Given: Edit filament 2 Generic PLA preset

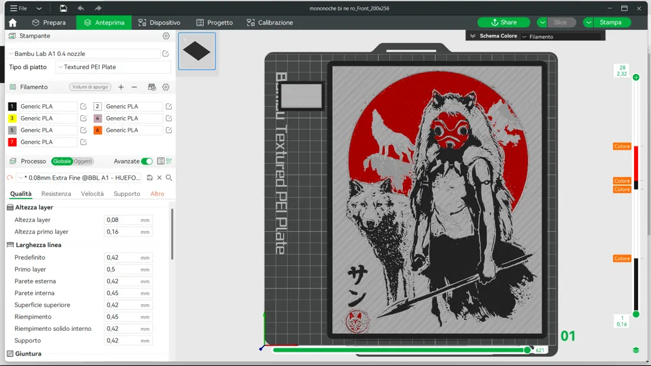Looking at the screenshot, I should [169, 107].
